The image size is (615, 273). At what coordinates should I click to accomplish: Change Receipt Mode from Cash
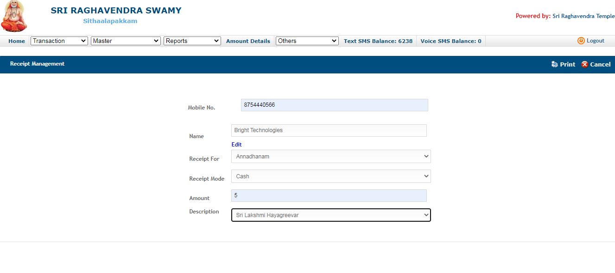(331, 176)
